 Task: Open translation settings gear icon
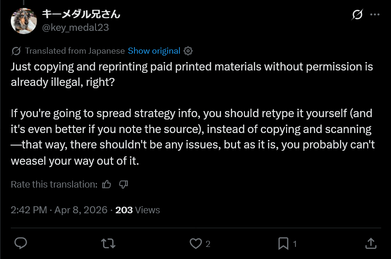[x=188, y=51]
